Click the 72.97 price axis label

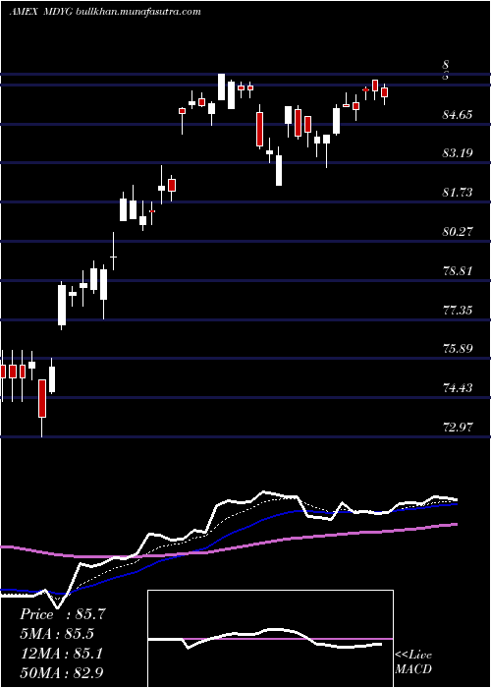458,427
